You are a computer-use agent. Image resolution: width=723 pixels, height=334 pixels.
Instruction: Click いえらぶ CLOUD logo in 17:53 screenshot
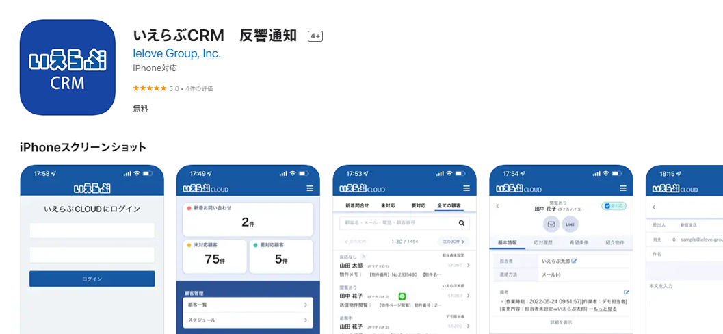click(x=363, y=188)
